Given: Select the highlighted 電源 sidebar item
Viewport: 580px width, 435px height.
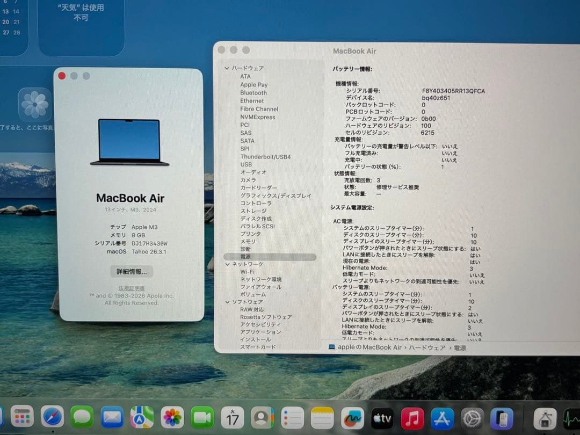Looking at the screenshot, I should point(270,257).
